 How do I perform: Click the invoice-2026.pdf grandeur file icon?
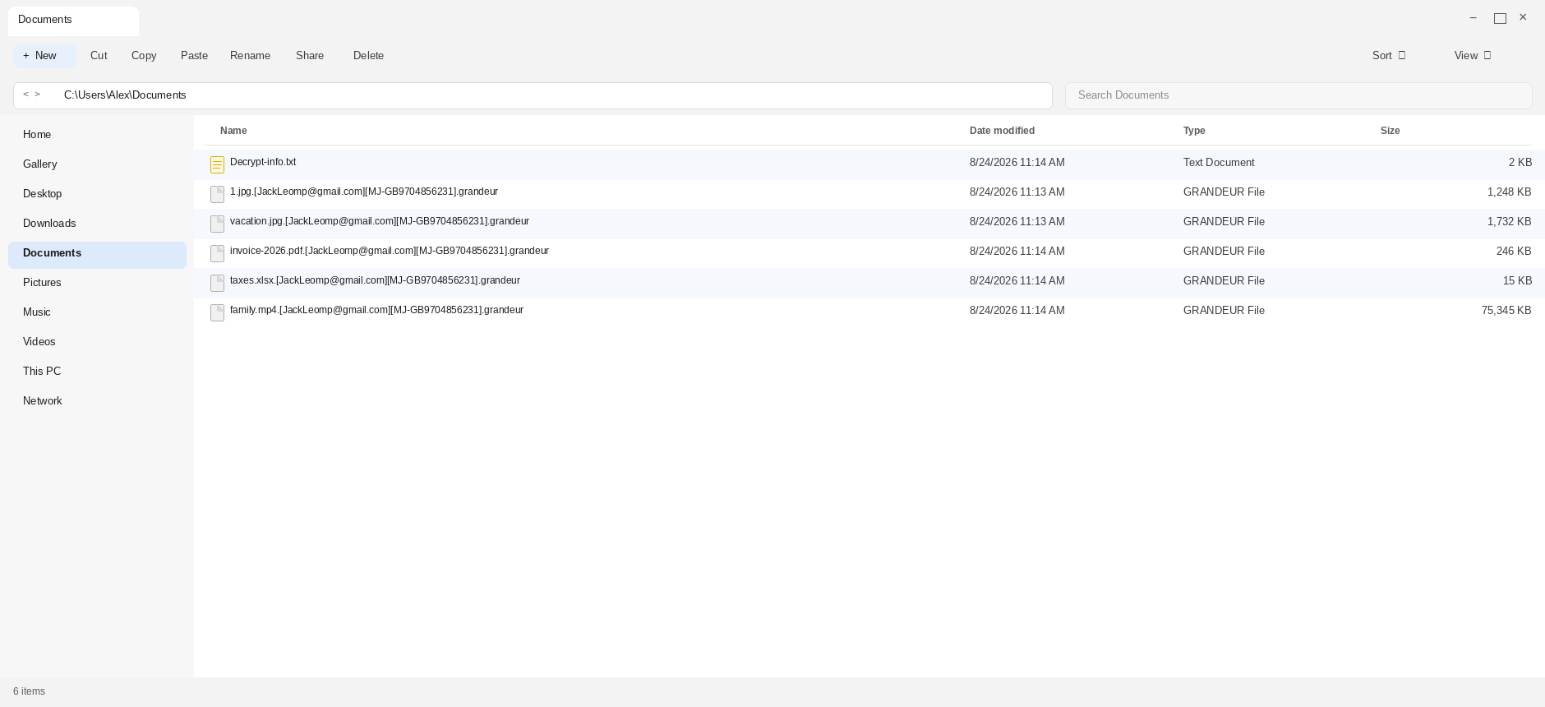217,254
